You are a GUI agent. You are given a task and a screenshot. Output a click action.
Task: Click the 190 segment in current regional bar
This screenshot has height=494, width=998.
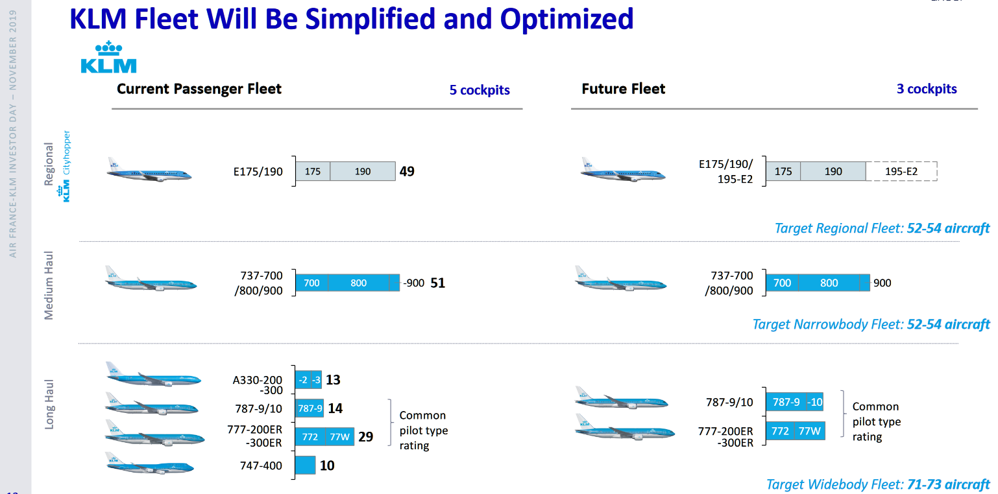pos(363,171)
